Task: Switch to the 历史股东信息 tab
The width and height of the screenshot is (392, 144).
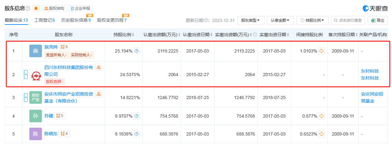Action: click(x=76, y=20)
